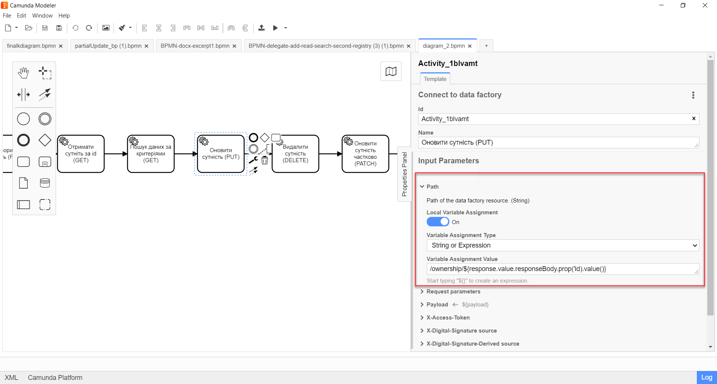Toggle the minimap map icon
The image size is (717, 384).
pyautogui.click(x=391, y=71)
